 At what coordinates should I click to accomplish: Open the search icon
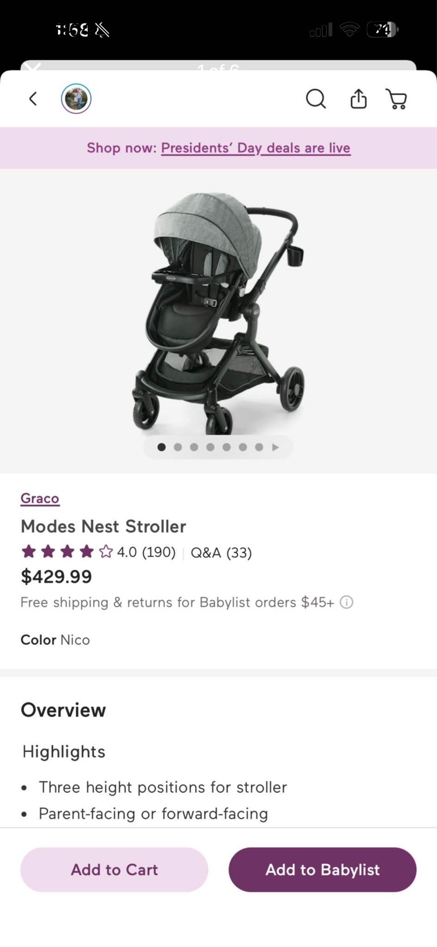(316, 99)
